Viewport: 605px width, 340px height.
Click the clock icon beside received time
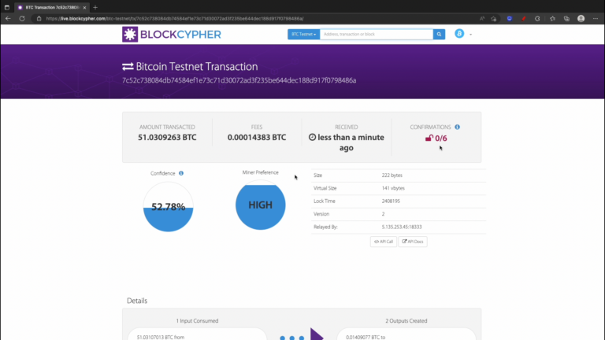pyautogui.click(x=312, y=137)
